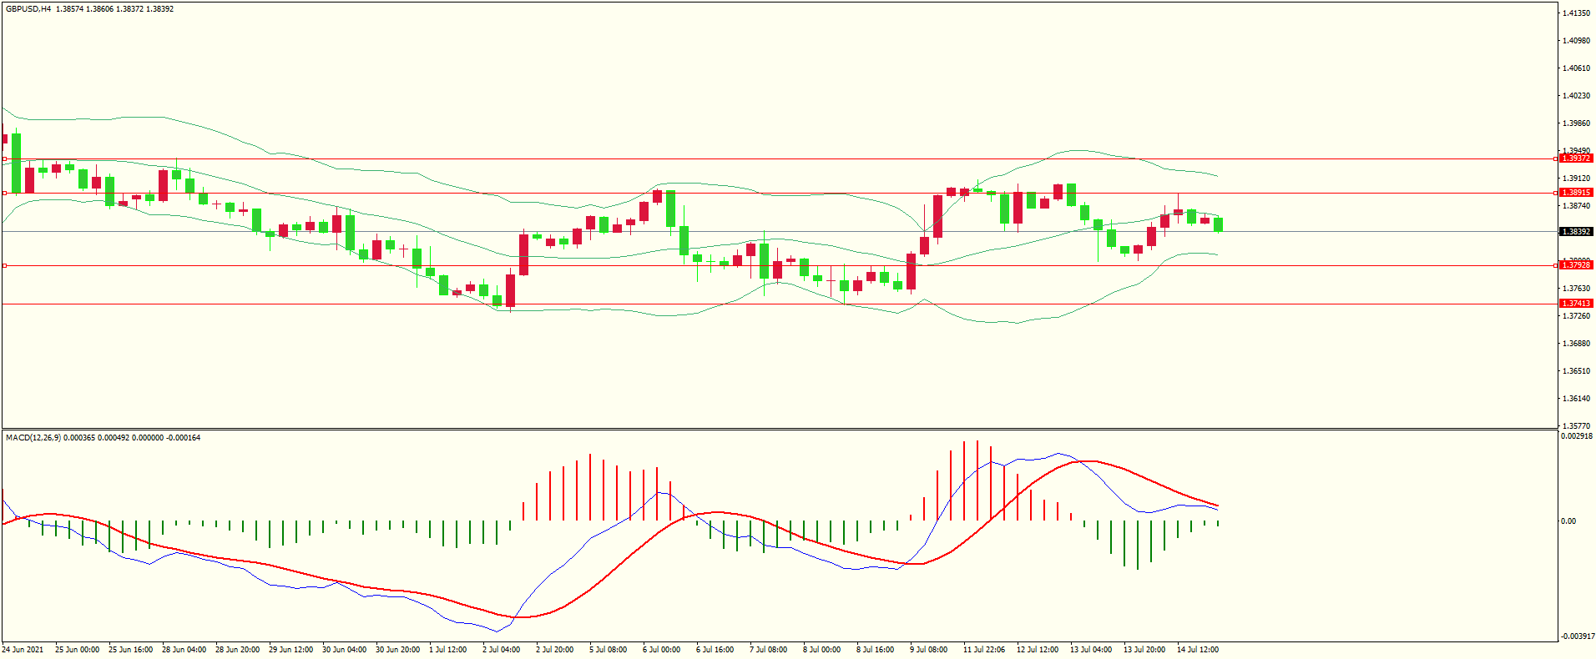Click the 1.37260 price axis label
1596x659 pixels.
(x=1577, y=316)
